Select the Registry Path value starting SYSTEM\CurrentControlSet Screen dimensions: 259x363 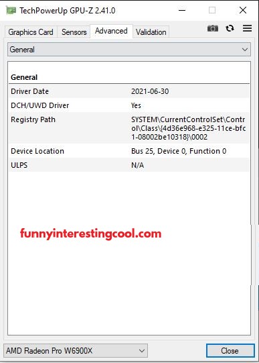tap(188, 128)
